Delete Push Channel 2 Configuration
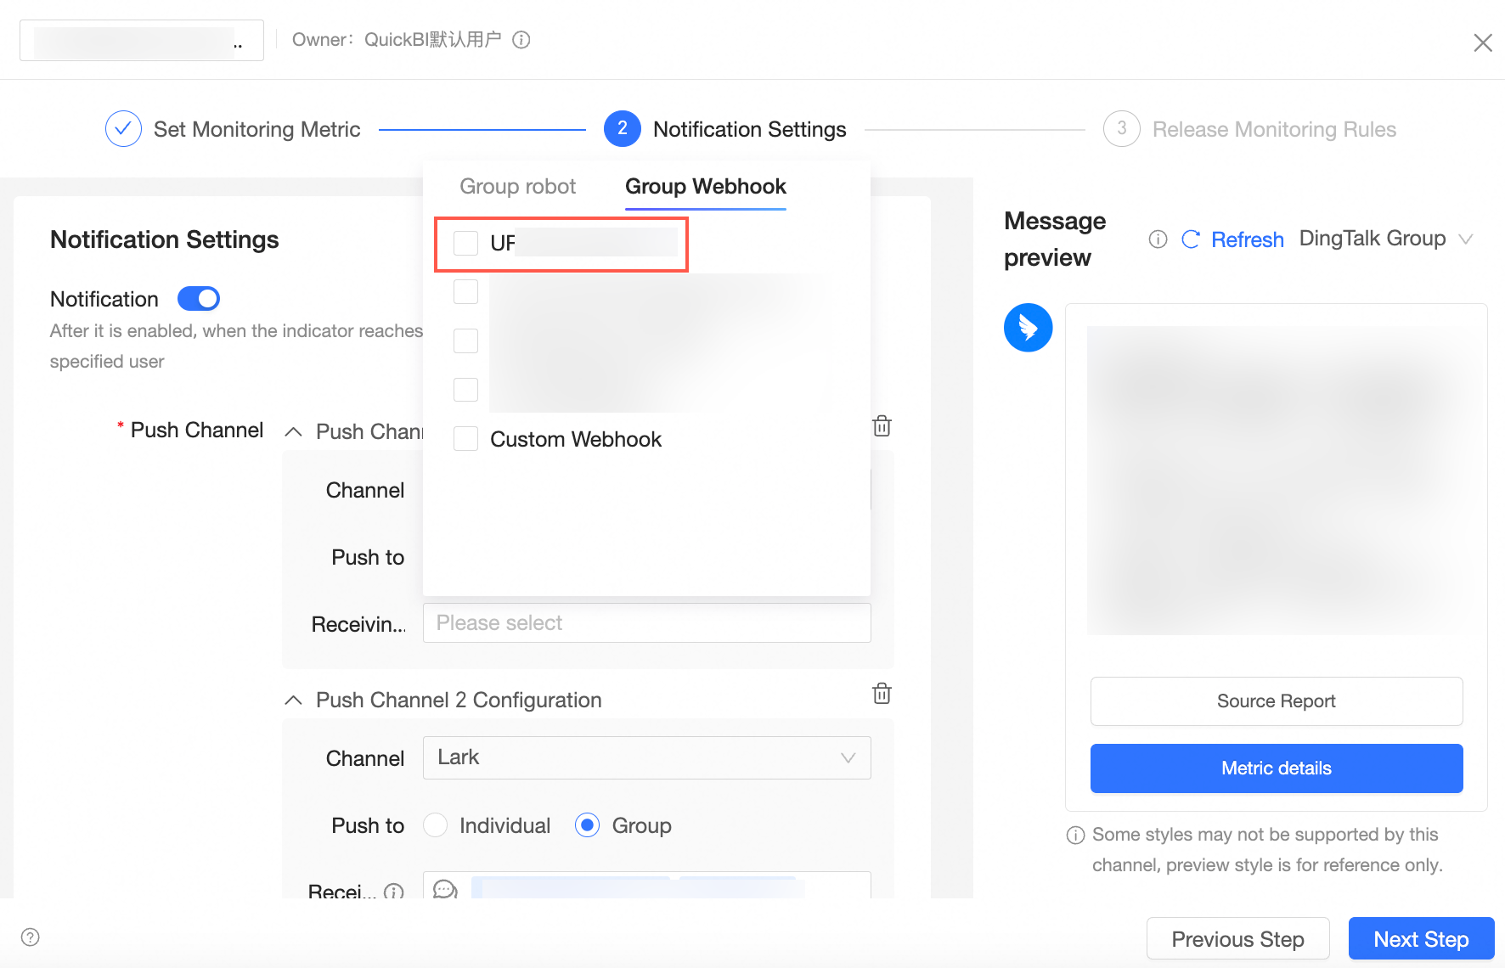The height and width of the screenshot is (968, 1505). pyautogui.click(x=882, y=694)
